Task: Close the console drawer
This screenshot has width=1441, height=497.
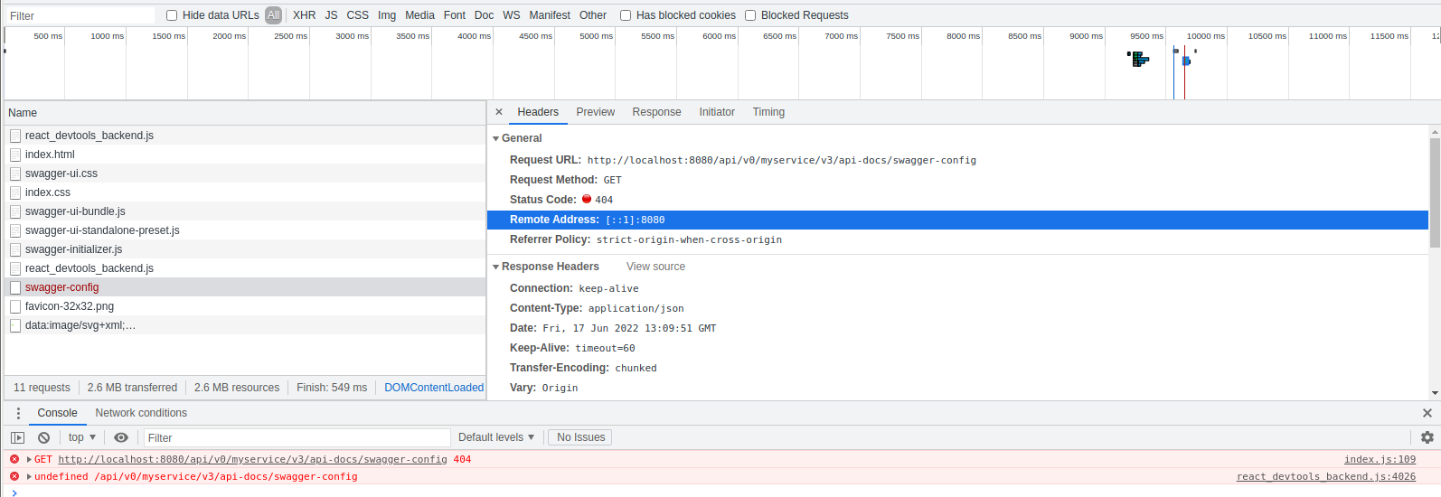Action: coord(1427,413)
